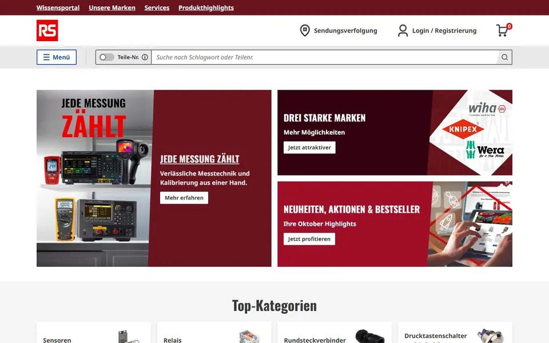
Task: Open the Sensoren category card
Action: tap(94, 333)
